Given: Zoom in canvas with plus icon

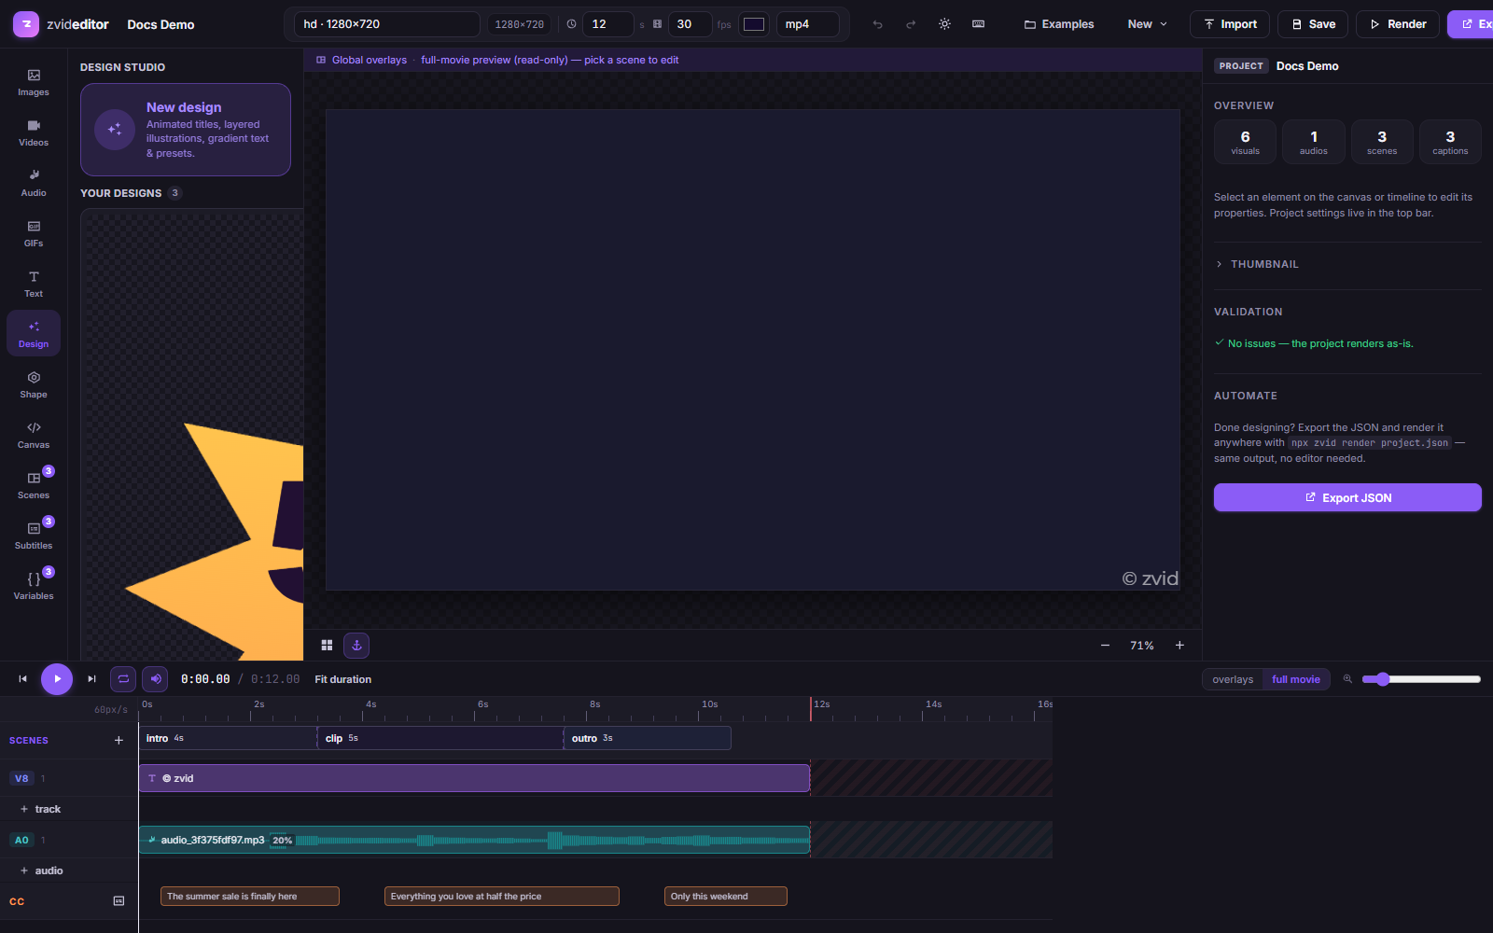Looking at the screenshot, I should [1179, 646].
